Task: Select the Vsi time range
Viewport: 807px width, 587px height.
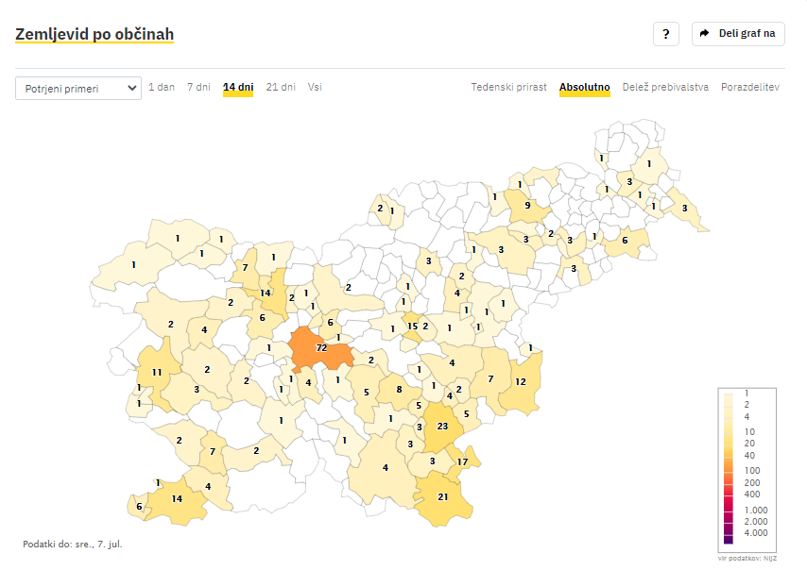Action: (315, 87)
